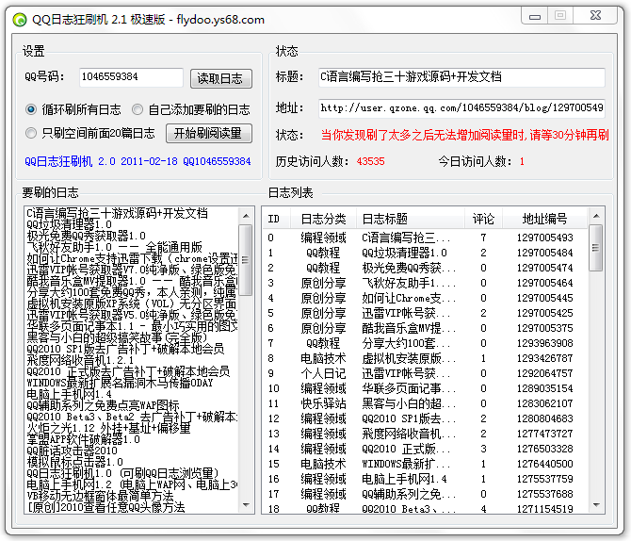Click scrollbar thumb in 日志列表 table
Screen dimensions: 631x541
pyautogui.click(x=596, y=248)
